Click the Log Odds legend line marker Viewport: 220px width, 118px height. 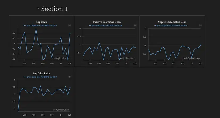point(25,25)
